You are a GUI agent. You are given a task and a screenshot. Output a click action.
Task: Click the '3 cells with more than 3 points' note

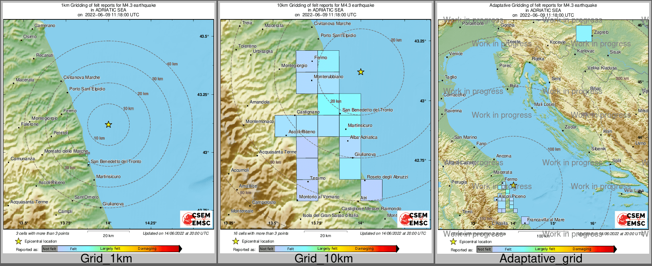click(x=42, y=233)
